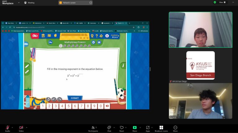
Task: Open the question mark help icon
Action: pos(97,36)
